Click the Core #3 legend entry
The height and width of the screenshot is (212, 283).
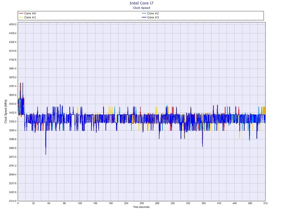point(150,17)
